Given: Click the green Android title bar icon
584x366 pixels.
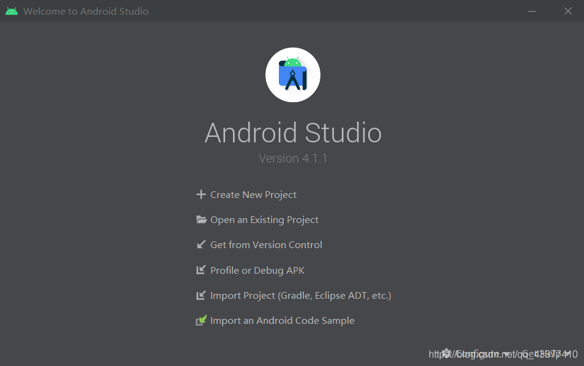Looking at the screenshot, I should click(12, 11).
